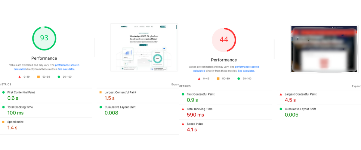Click the 'Speed Index' label above 4.1 s
Viewport: 361px width, 150px height.
tap(195, 124)
